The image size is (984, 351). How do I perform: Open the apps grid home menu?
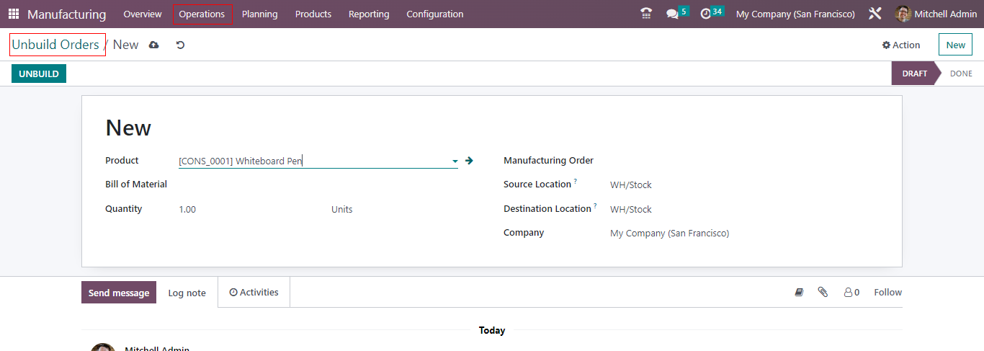[x=14, y=14]
